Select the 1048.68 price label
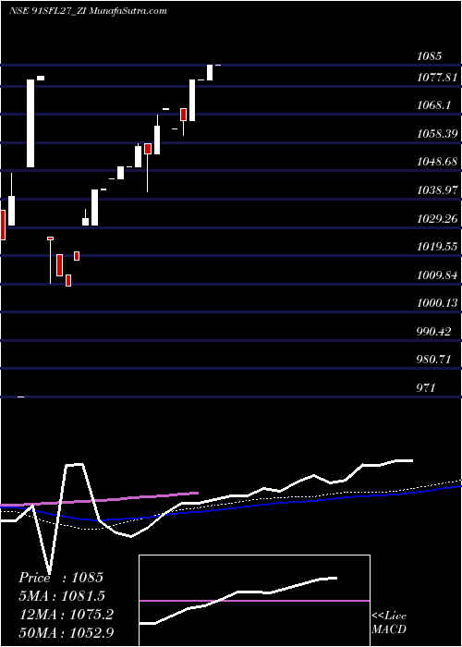This screenshot has width=462, height=647. 437,162
